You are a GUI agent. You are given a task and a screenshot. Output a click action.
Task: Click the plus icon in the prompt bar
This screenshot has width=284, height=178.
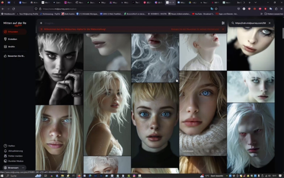pyautogui.click(x=41, y=23)
